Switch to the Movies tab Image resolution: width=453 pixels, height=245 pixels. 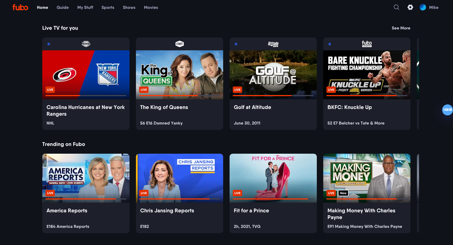[x=151, y=7]
